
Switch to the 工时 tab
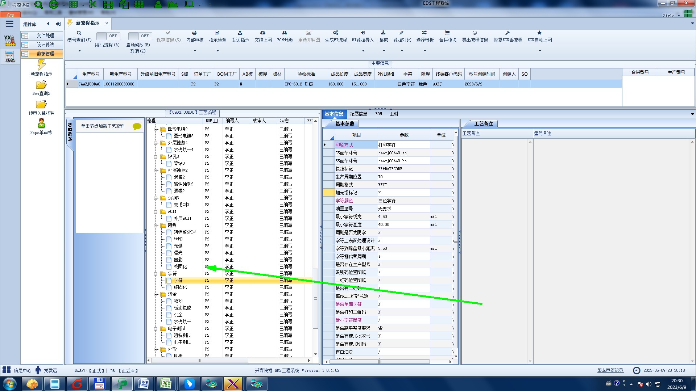point(394,114)
